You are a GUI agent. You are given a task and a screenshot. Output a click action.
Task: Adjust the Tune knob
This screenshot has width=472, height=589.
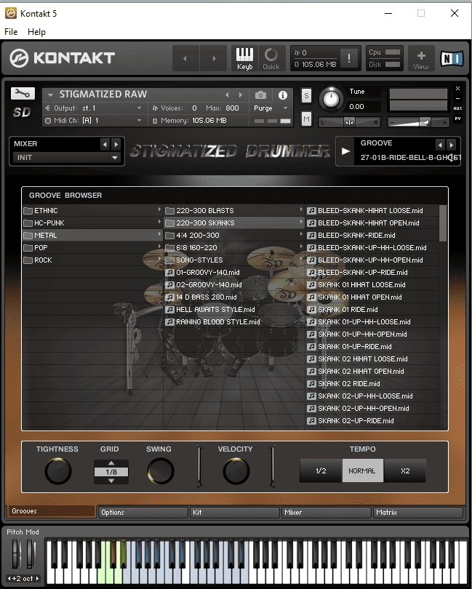331,99
